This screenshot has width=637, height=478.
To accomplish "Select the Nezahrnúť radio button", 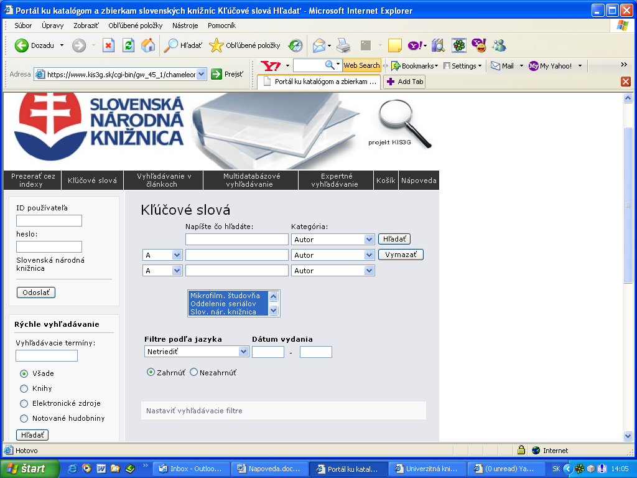I will (193, 372).
